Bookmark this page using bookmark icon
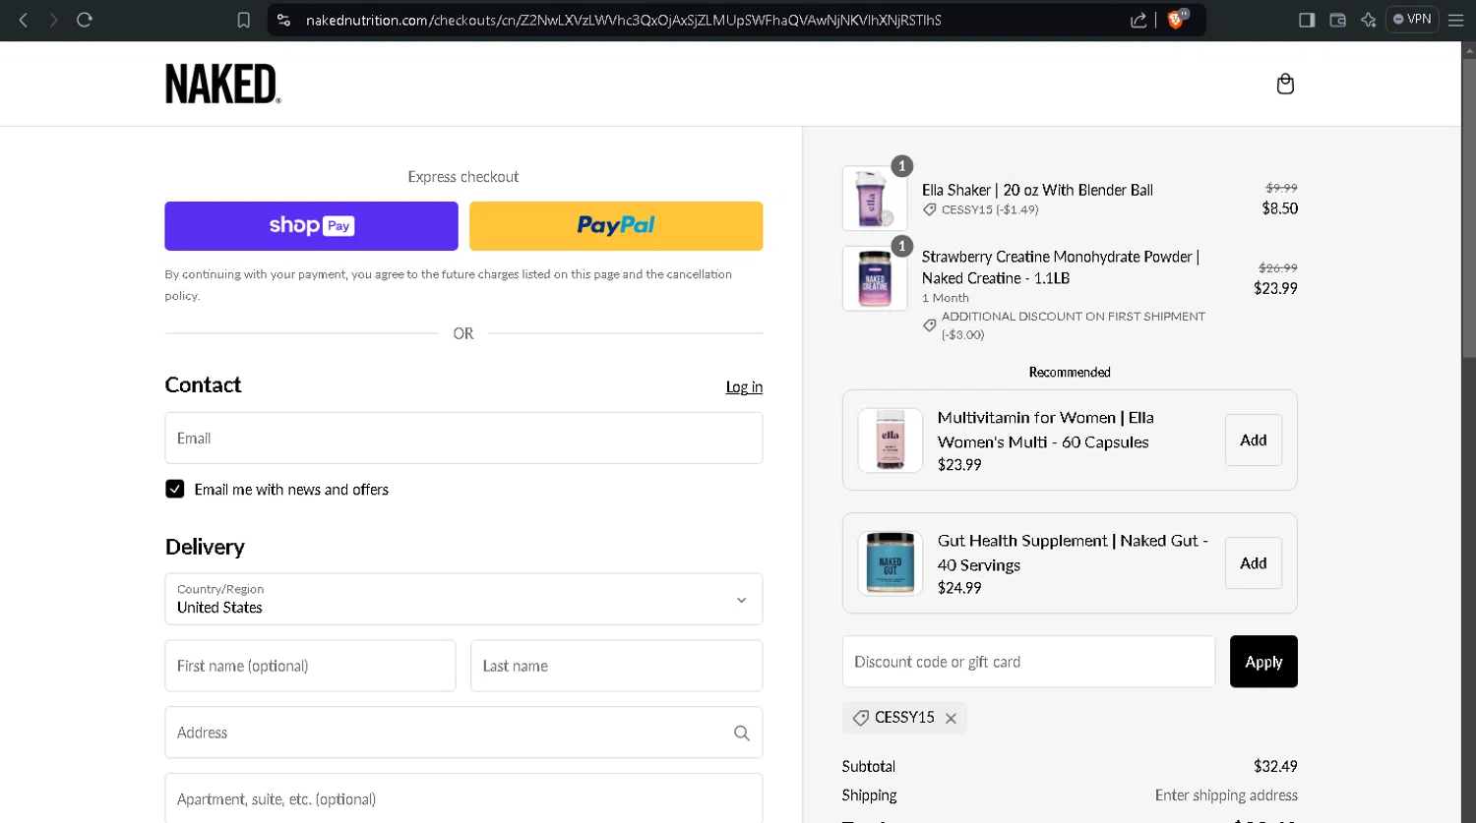This screenshot has width=1476, height=823. 244,20
